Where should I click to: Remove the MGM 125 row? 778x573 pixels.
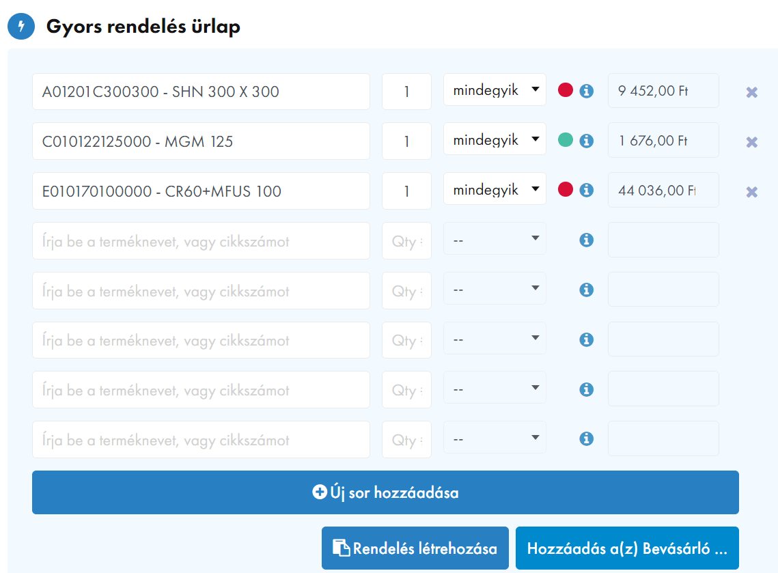coord(751,142)
